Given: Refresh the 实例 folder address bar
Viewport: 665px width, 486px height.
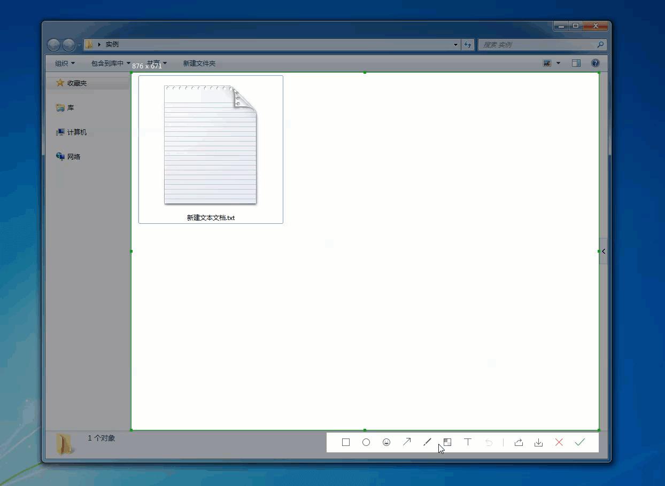Looking at the screenshot, I should pyautogui.click(x=468, y=44).
